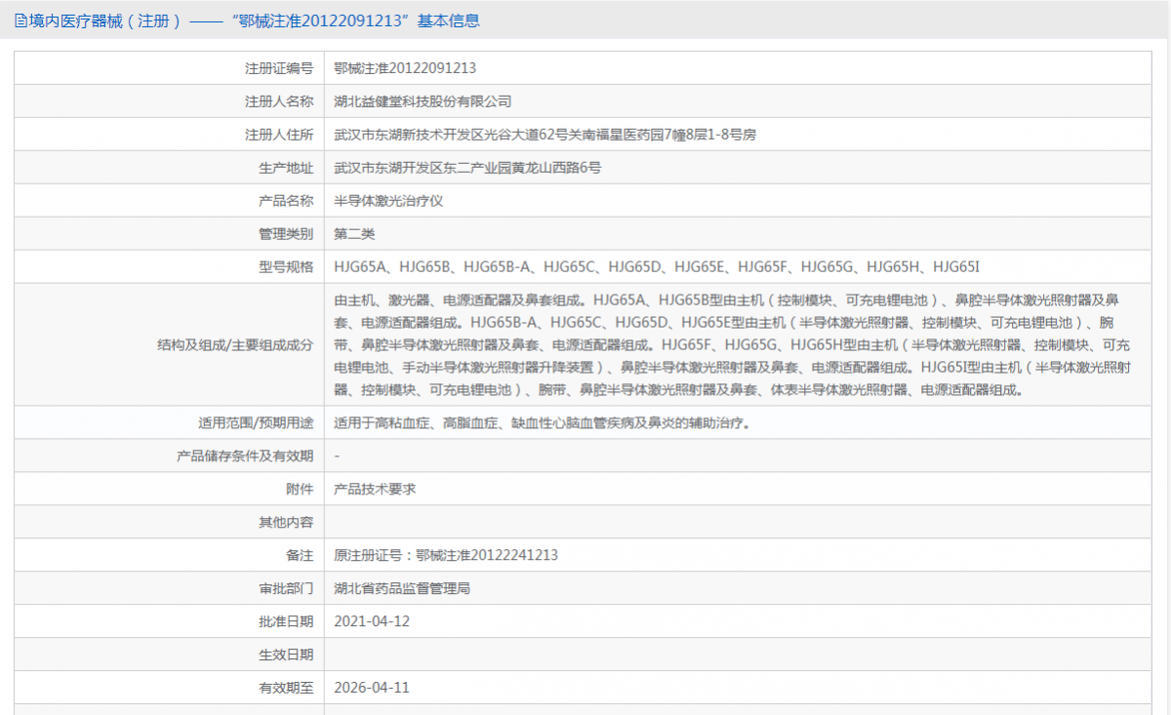
Task: Select the label 其他内容
Action: [285, 523]
